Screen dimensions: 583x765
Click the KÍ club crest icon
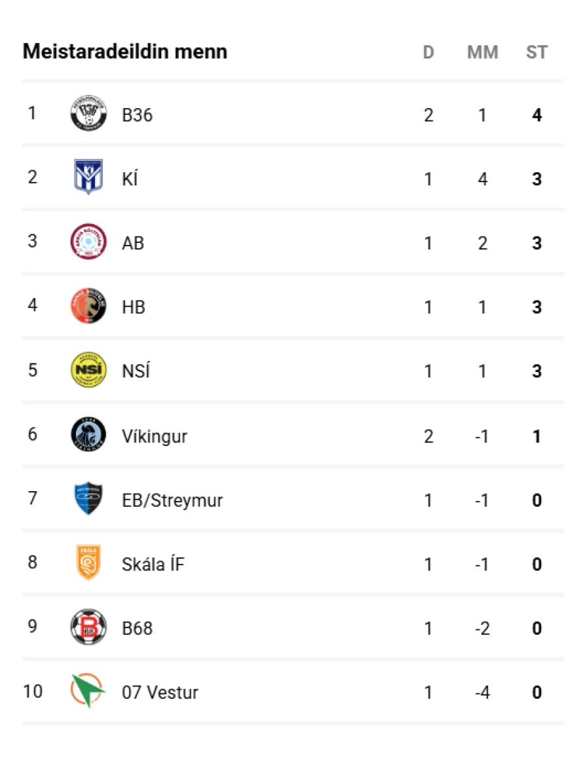[x=88, y=178]
